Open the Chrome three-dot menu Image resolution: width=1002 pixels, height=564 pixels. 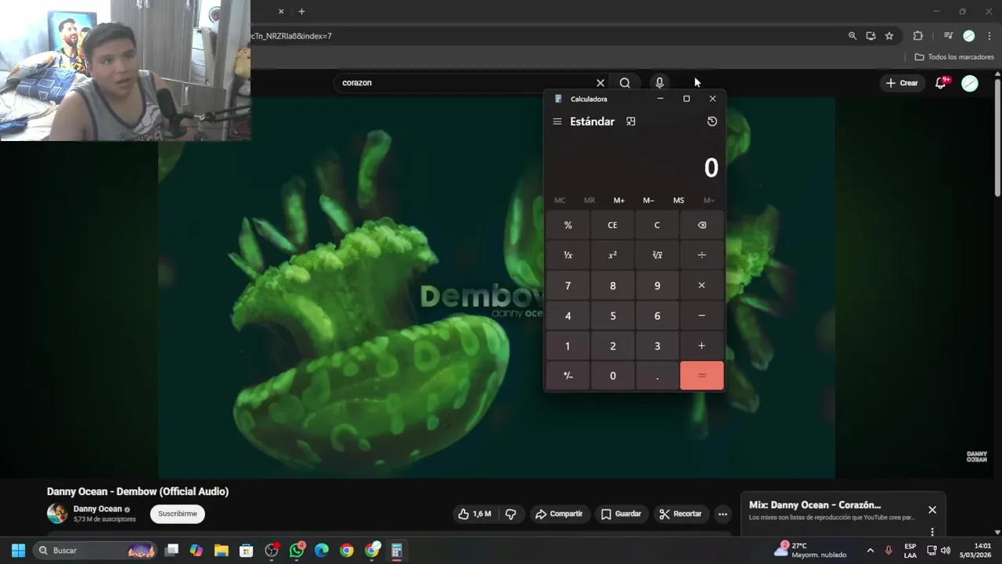(989, 36)
